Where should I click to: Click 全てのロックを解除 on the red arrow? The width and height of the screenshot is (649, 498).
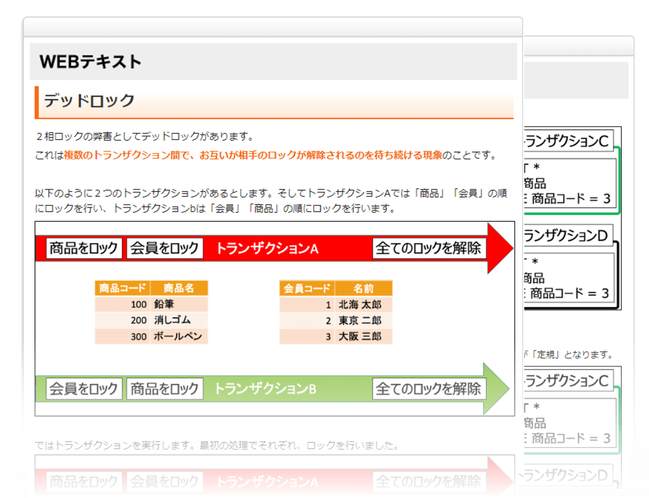429,248
